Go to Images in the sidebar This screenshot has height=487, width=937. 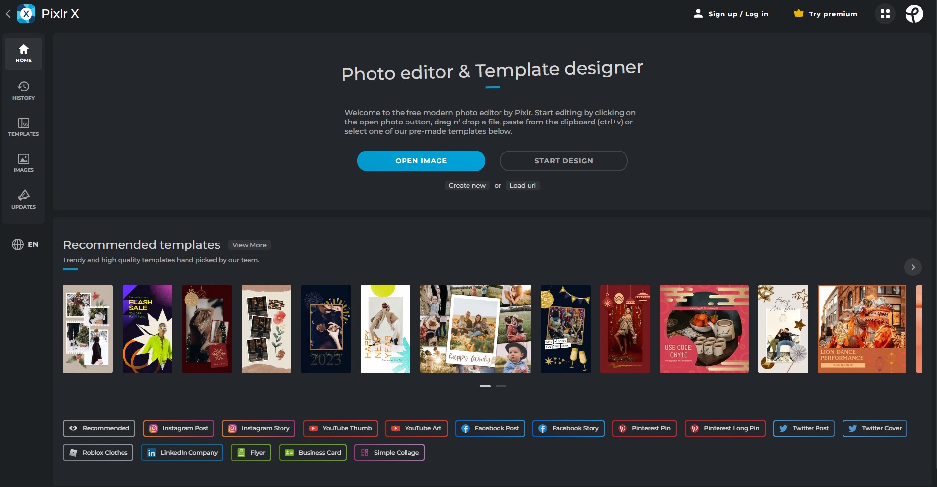tap(24, 163)
